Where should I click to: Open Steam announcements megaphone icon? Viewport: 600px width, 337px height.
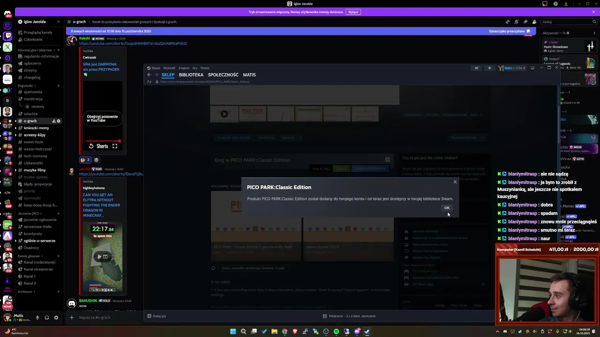pos(476,68)
